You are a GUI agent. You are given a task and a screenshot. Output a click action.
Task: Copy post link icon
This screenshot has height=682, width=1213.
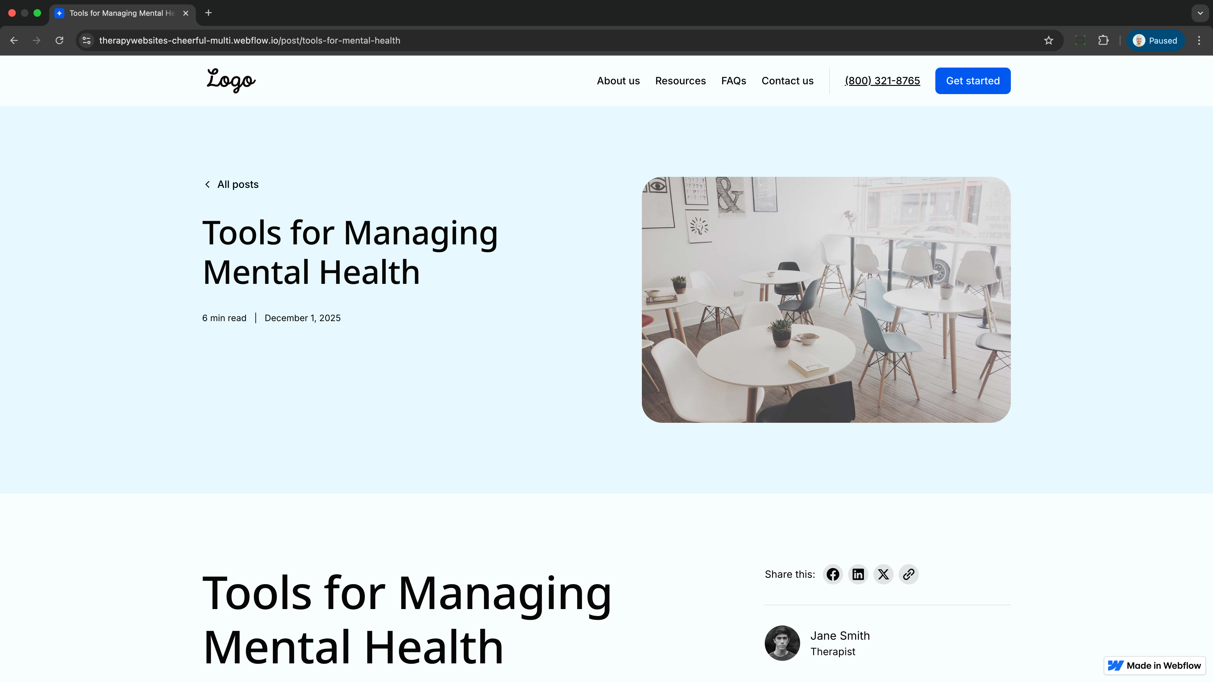pyautogui.click(x=908, y=574)
